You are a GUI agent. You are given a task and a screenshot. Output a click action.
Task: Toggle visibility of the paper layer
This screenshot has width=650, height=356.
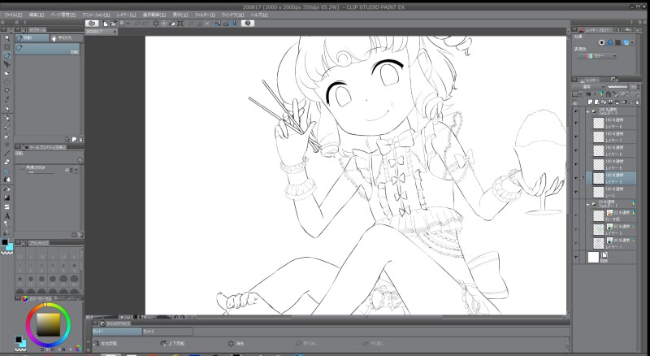pos(576,258)
